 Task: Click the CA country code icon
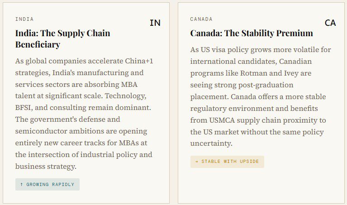pos(330,23)
